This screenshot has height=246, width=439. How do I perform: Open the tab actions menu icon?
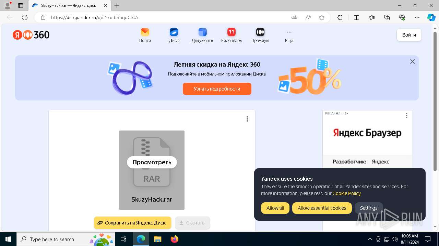click(x=21, y=5)
